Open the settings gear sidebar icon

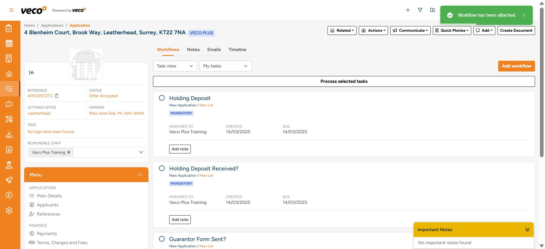[x=9, y=210]
